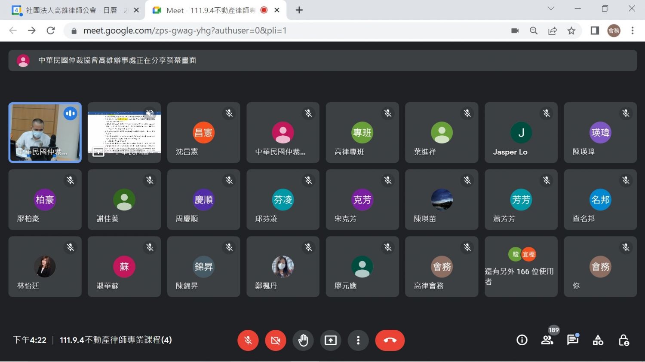Click muted mic icon on 沈昌憲 tile
The width and height of the screenshot is (645, 362).
(x=229, y=113)
